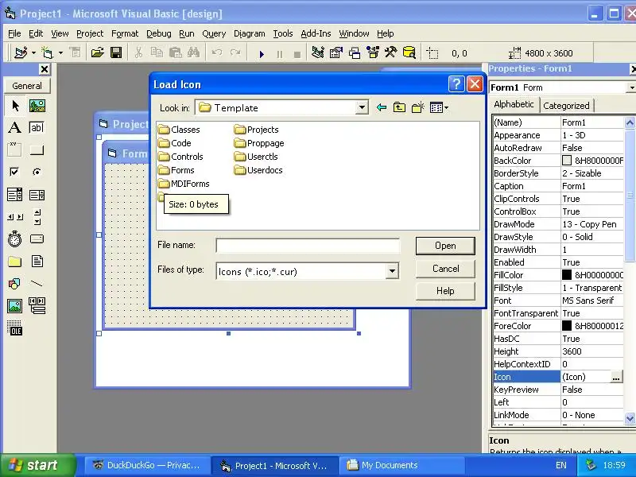The width and height of the screenshot is (636, 477).
Task: Click the File name input field
Action: coord(308,246)
